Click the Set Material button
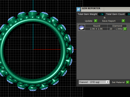Screen dimensions: 130x97 [118, 82]
